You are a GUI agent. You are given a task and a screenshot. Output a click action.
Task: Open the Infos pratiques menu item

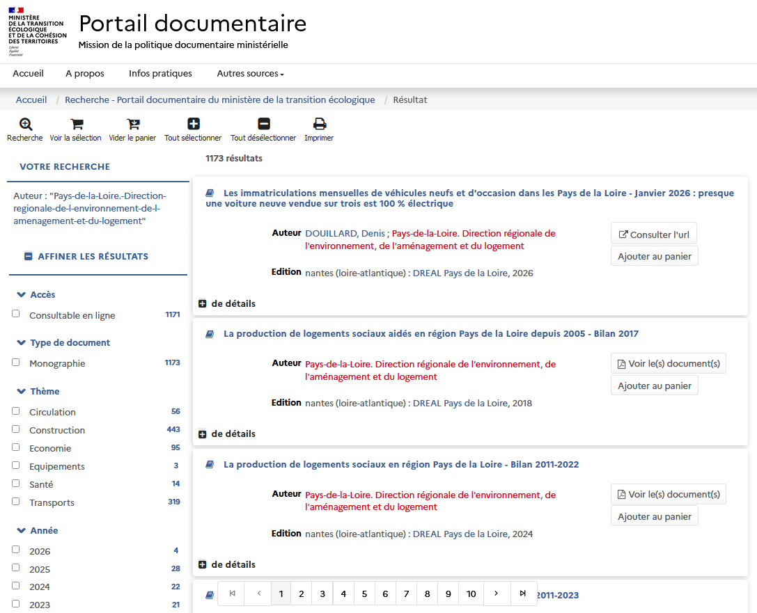point(160,74)
